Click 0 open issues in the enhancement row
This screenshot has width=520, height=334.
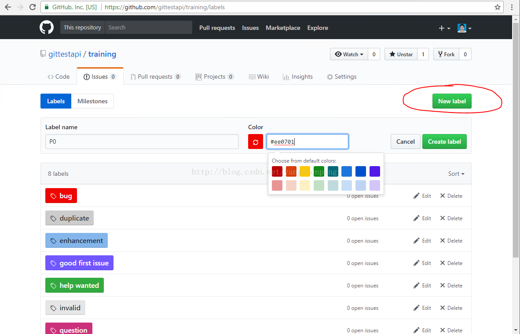[x=363, y=241]
